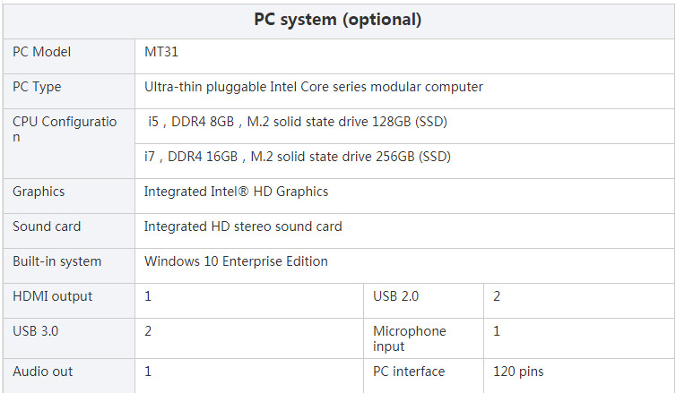The image size is (676, 393).
Task: Select the "CPU Configuration" label cell
Action: [x=65, y=129]
